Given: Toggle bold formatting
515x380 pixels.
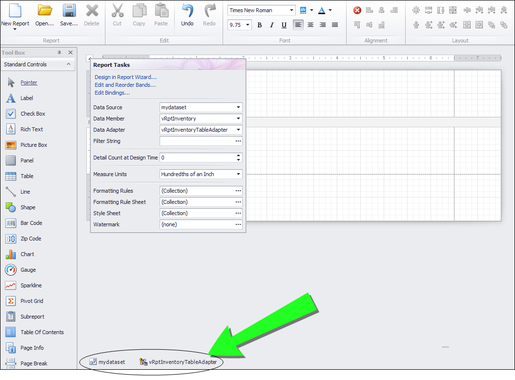Looking at the screenshot, I should point(260,25).
